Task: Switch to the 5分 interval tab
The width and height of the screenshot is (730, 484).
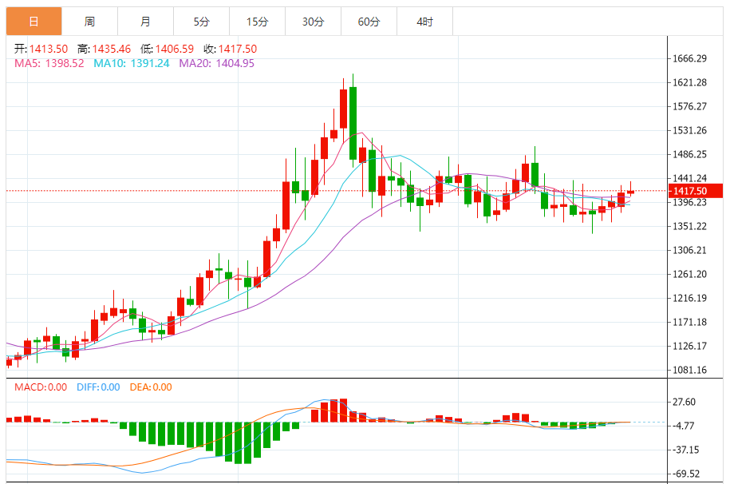Action: tap(201, 22)
